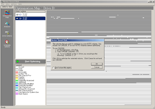Image resolution: width=155 pixels, height=109 pixels.
Task: Click the "System File" legend label
Action: 23,74
